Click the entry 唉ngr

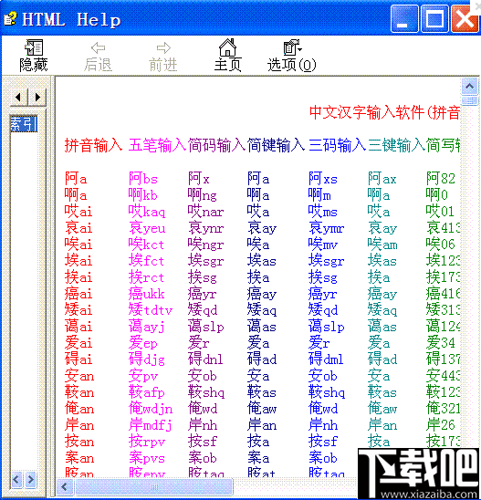205,245
